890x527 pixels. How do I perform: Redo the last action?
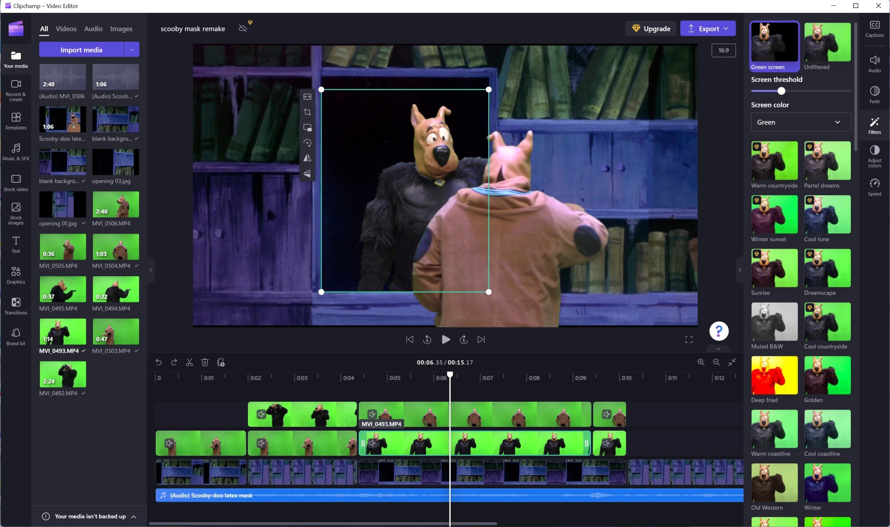tap(174, 362)
